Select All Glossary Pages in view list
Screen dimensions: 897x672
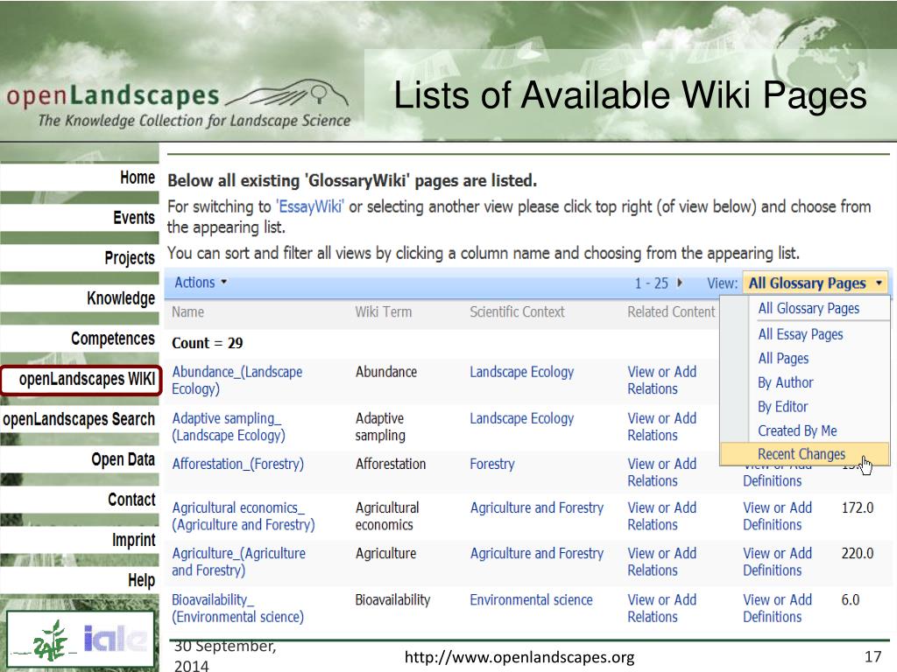point(809,309)
